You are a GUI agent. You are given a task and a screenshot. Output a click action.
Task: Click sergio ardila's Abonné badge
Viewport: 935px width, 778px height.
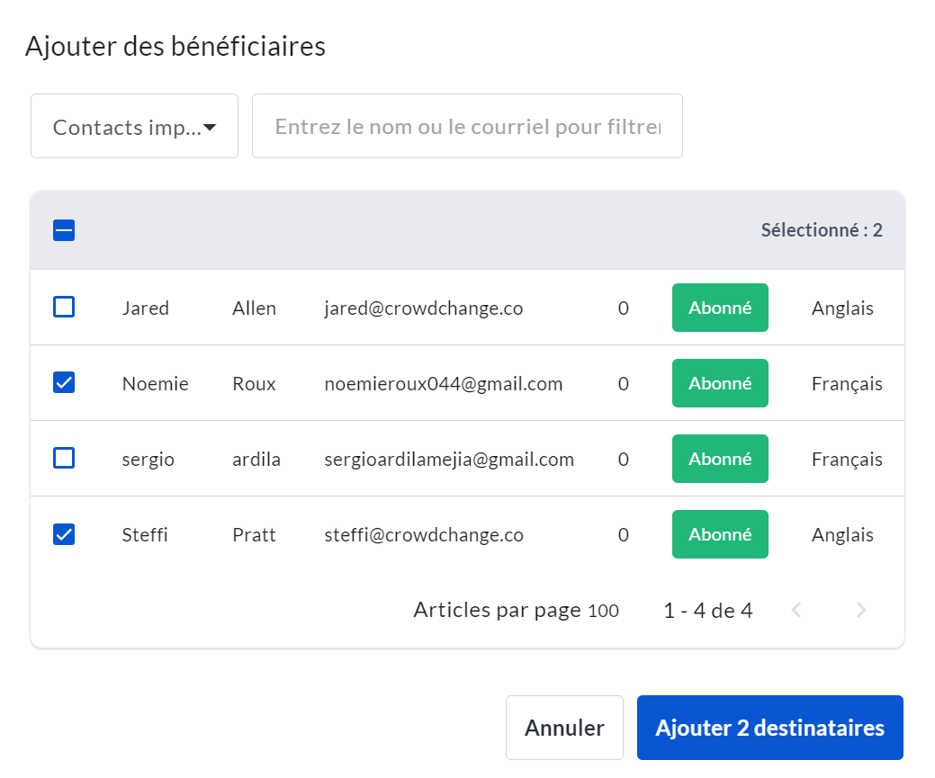pyautogui.click(x=720, y=459)
